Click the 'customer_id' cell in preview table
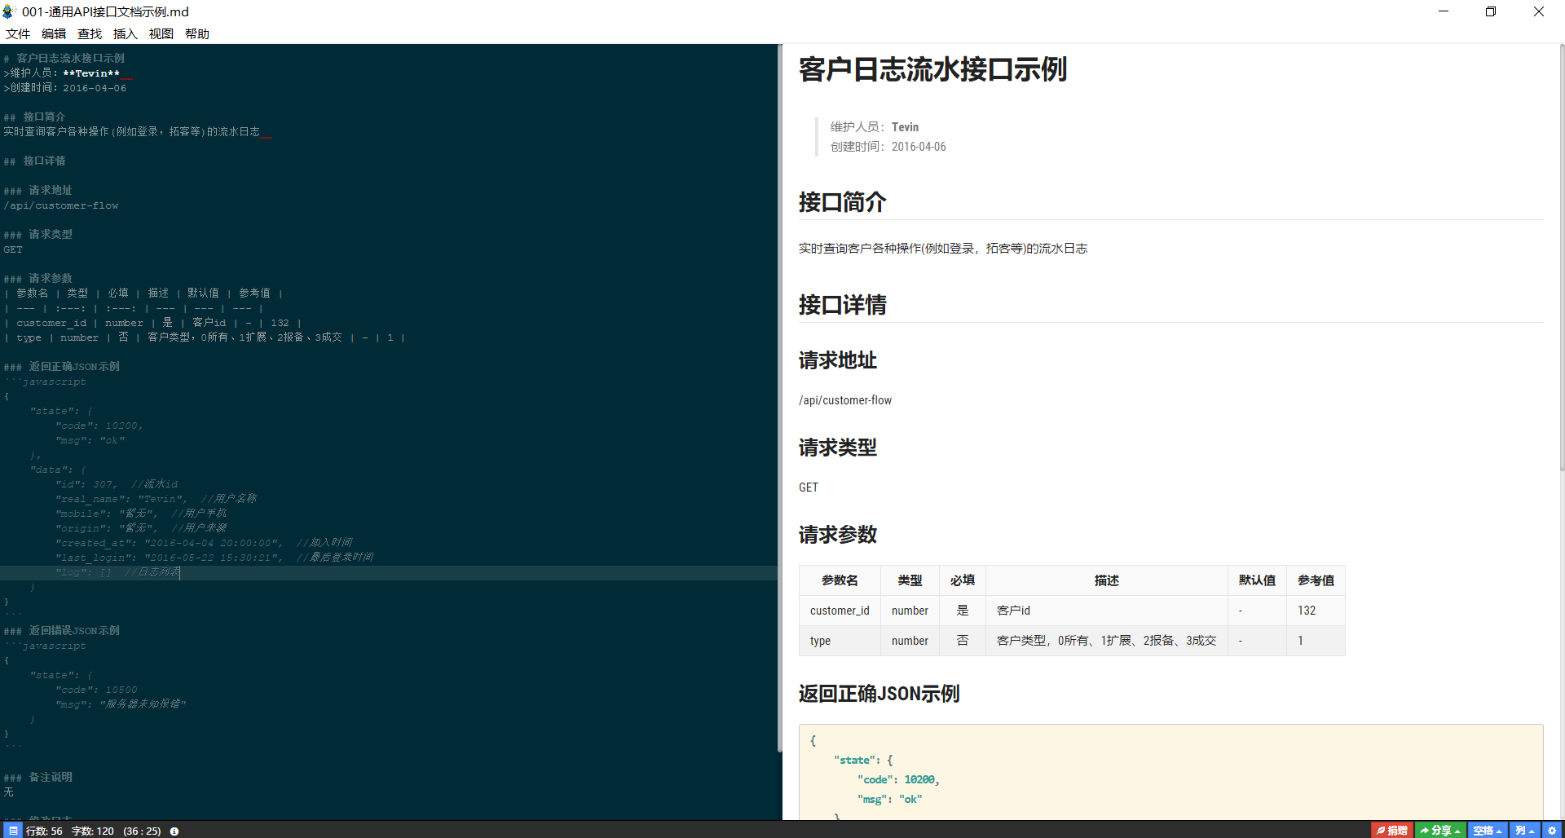 [x=840, y=611]
